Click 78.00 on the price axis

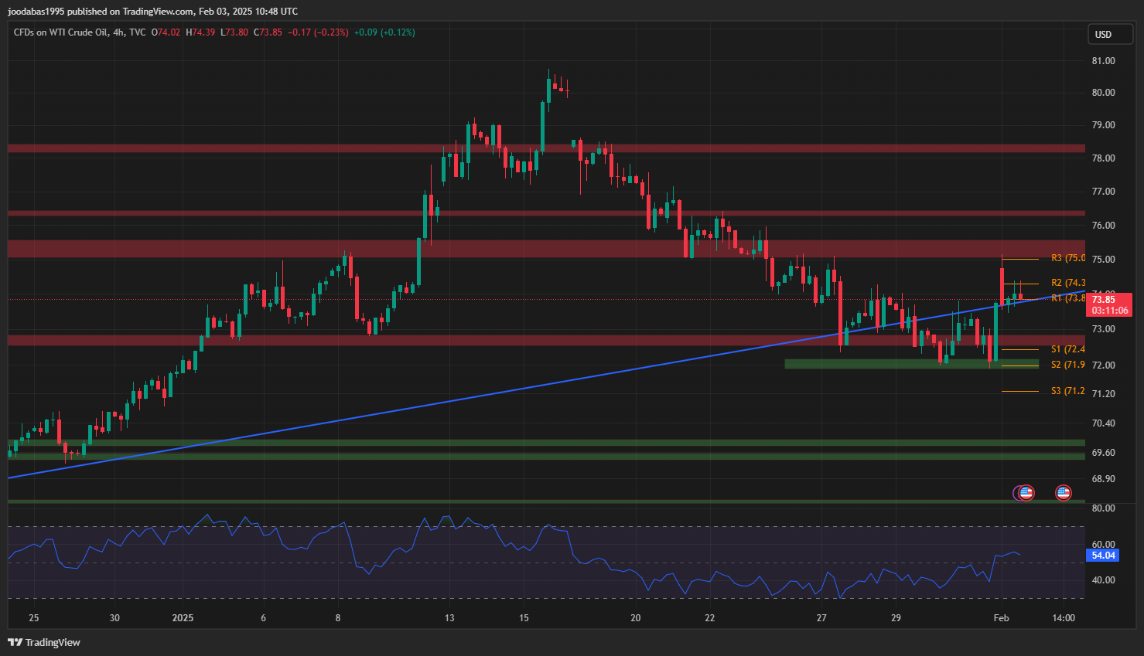[x=1103, y=158]
